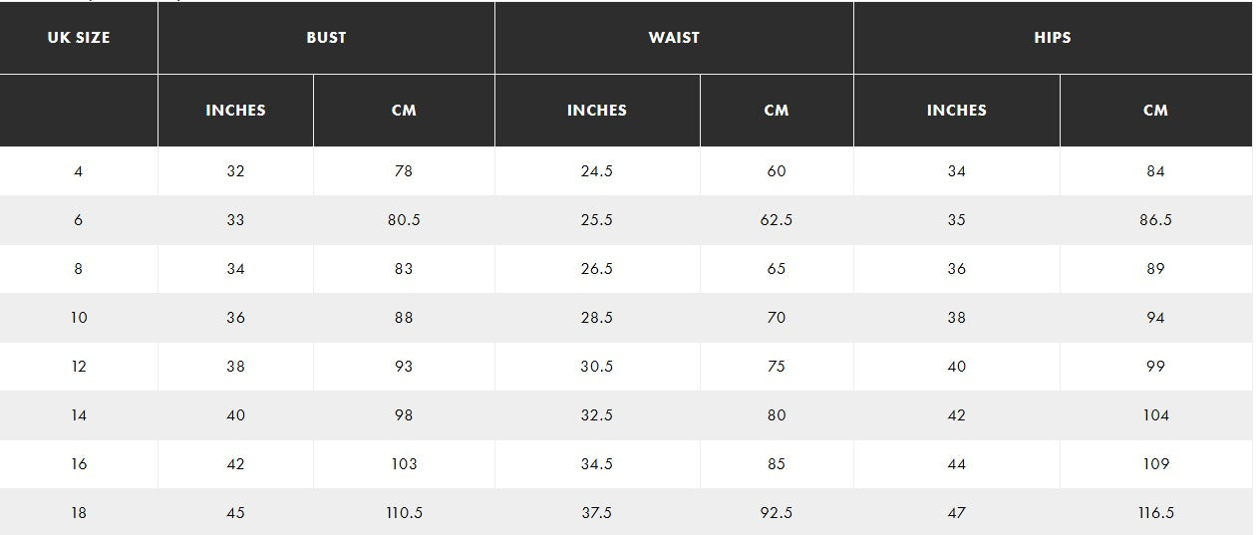Viewport: 1260px width, 535px height.
Task: Select waist value 24.5 inches
Action: pyautogui.click(x=596, y=171)
